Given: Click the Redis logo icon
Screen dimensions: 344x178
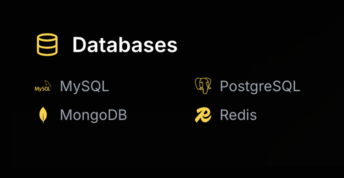Looking at the screenshot, I should 203,115.
